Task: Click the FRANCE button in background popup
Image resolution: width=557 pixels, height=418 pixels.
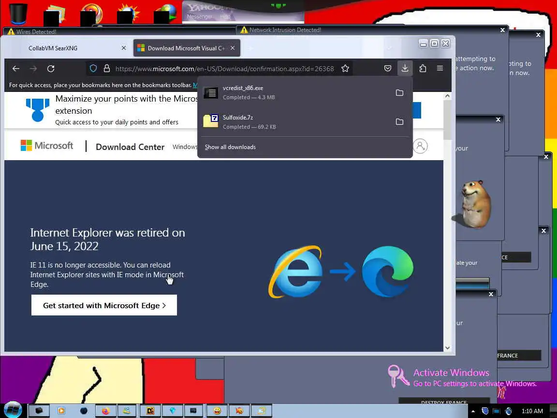Action: [518, 356]
